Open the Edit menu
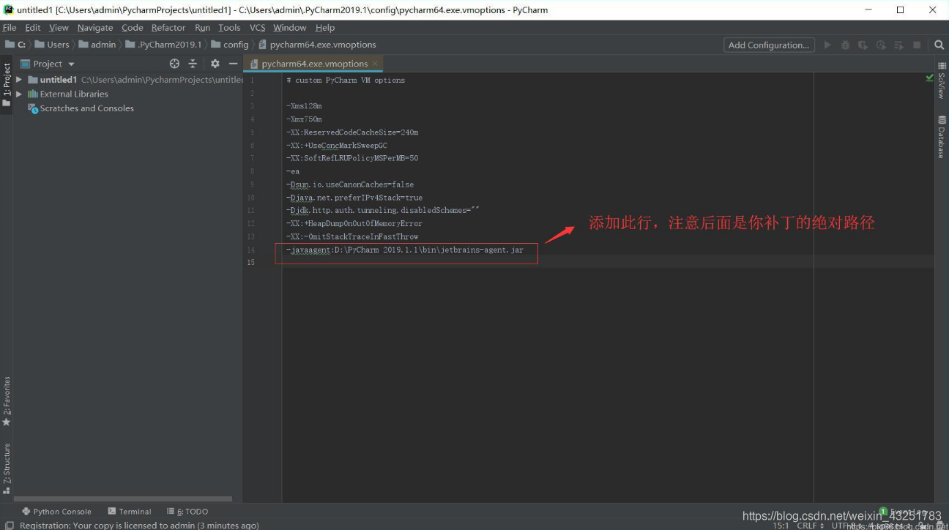This screenshot has width=949, height=530. pos(33,27)
